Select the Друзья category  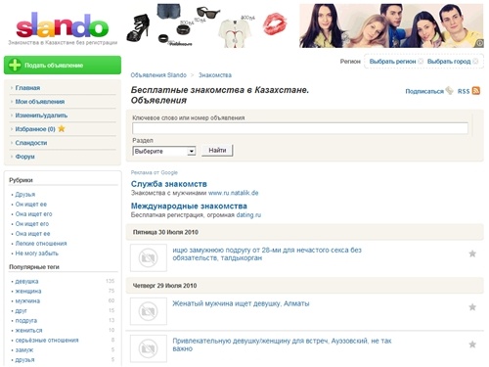pyautogui.click(x=25, y=195)
